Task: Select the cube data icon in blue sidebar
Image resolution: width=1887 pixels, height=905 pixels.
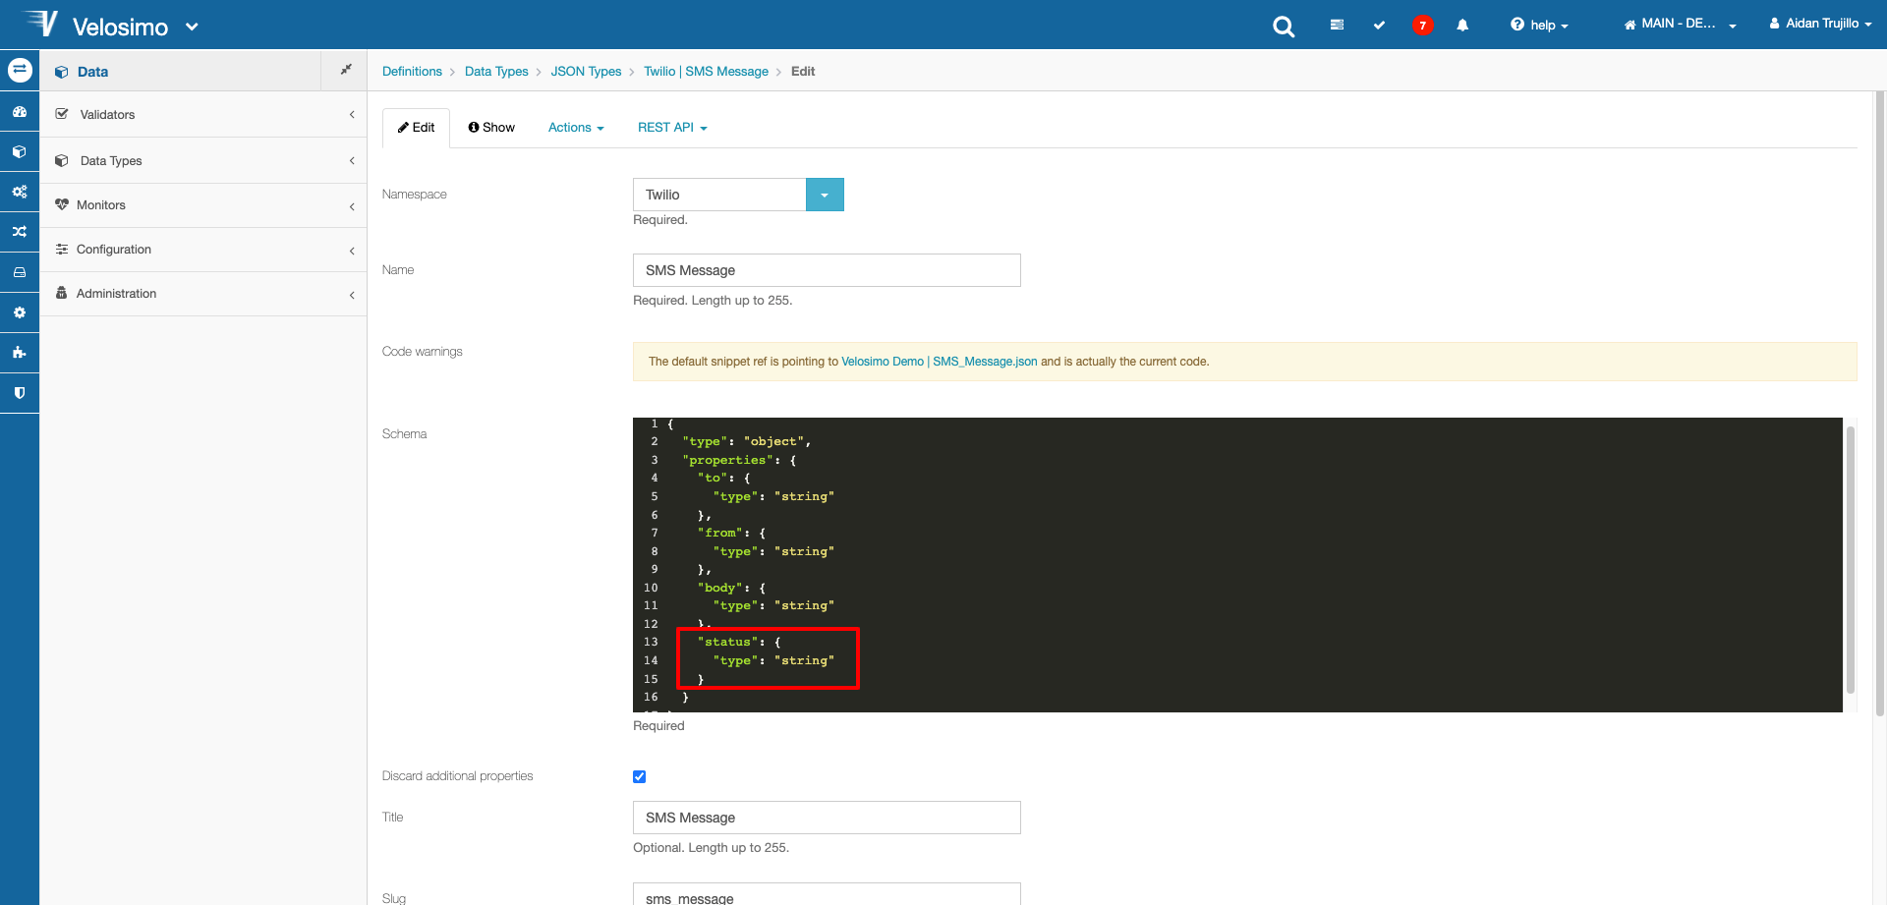Action: click(x=20, y=152)
